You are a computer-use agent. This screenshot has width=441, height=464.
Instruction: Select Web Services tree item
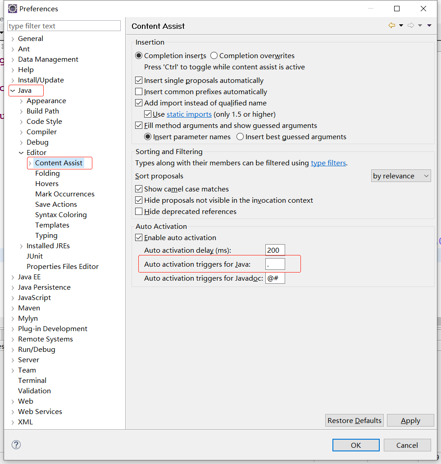pos(40,412)
